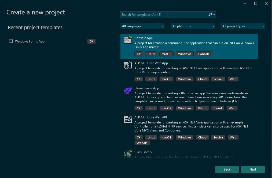Select the Class Library template title
The image size is (272, 178).
[143, 152]
